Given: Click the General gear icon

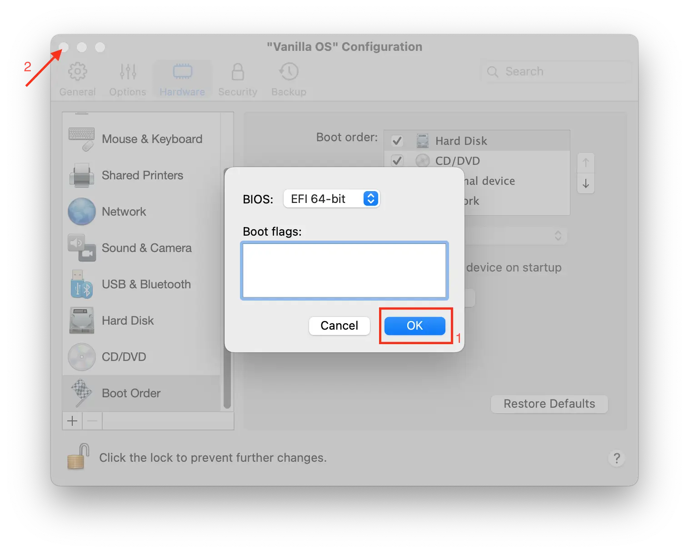Looking at the screenshot, I should click(x=78, y=71).
